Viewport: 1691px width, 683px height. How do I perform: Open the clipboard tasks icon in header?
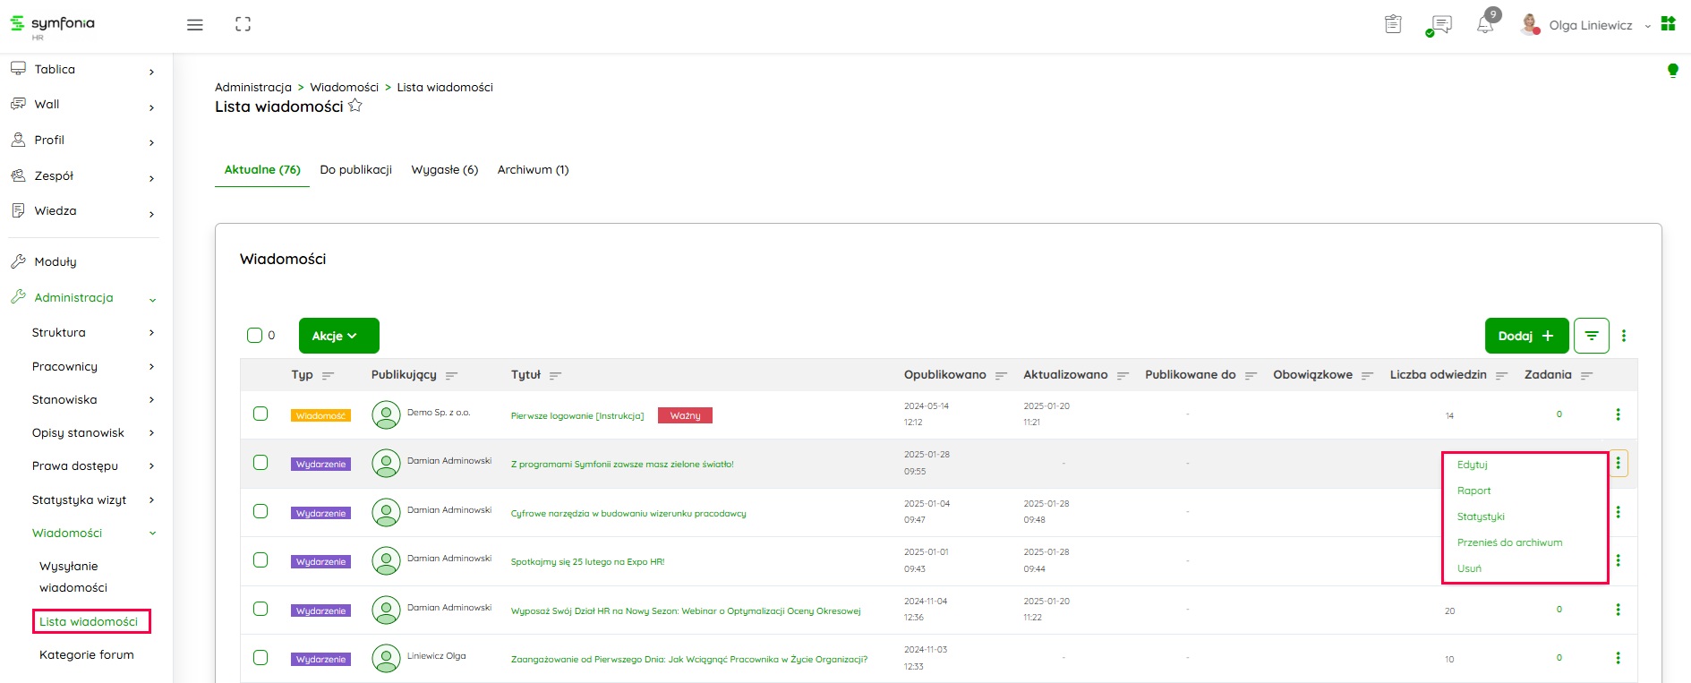point(1393,25)
